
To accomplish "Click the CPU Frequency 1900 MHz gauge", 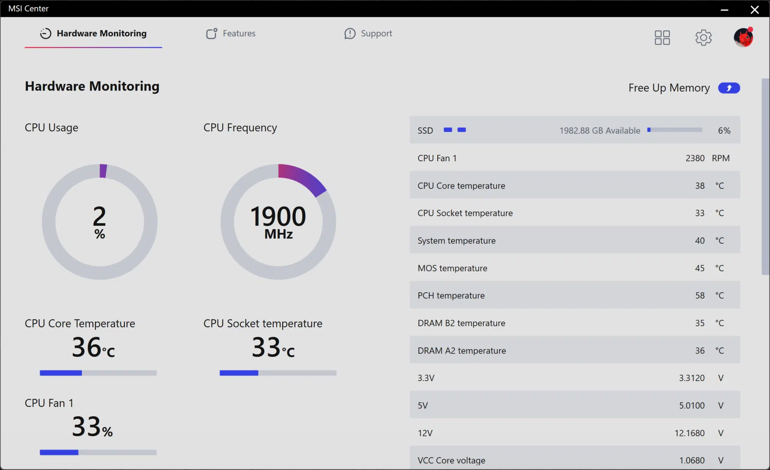I will [x=278, y=222].
